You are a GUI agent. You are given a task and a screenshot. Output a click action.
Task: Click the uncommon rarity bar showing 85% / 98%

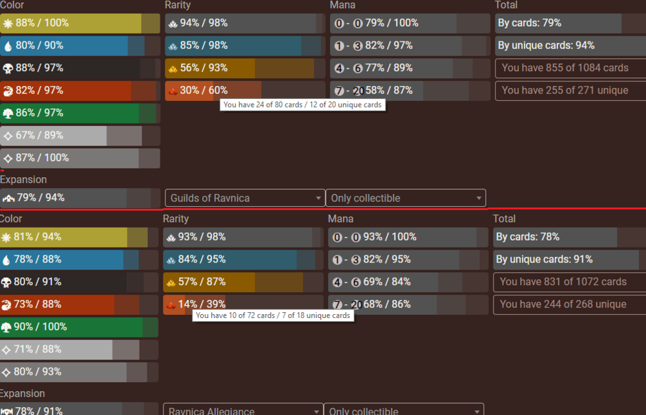coord(244,46)
